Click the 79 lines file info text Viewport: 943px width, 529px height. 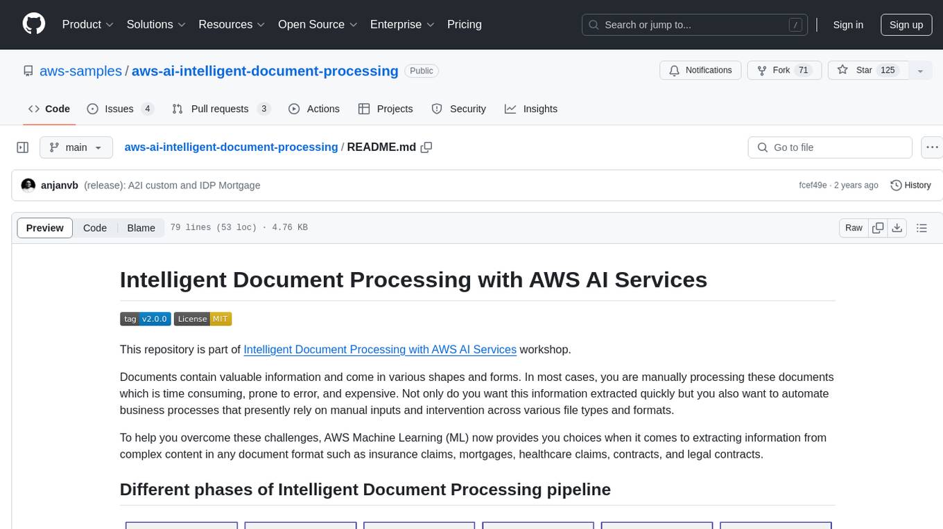pyautogui.click(x=239, y=228)
